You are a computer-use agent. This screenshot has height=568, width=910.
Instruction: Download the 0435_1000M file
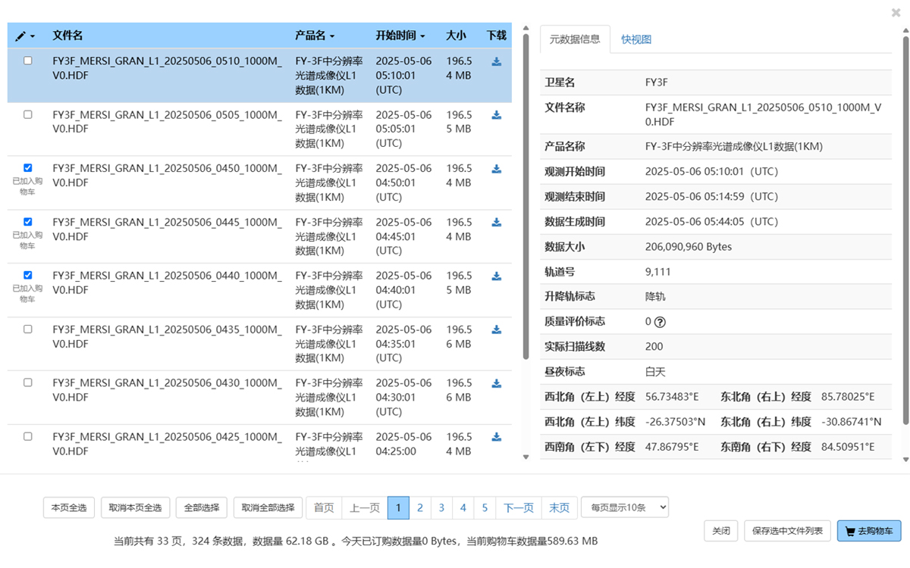[x=496, y=329]
